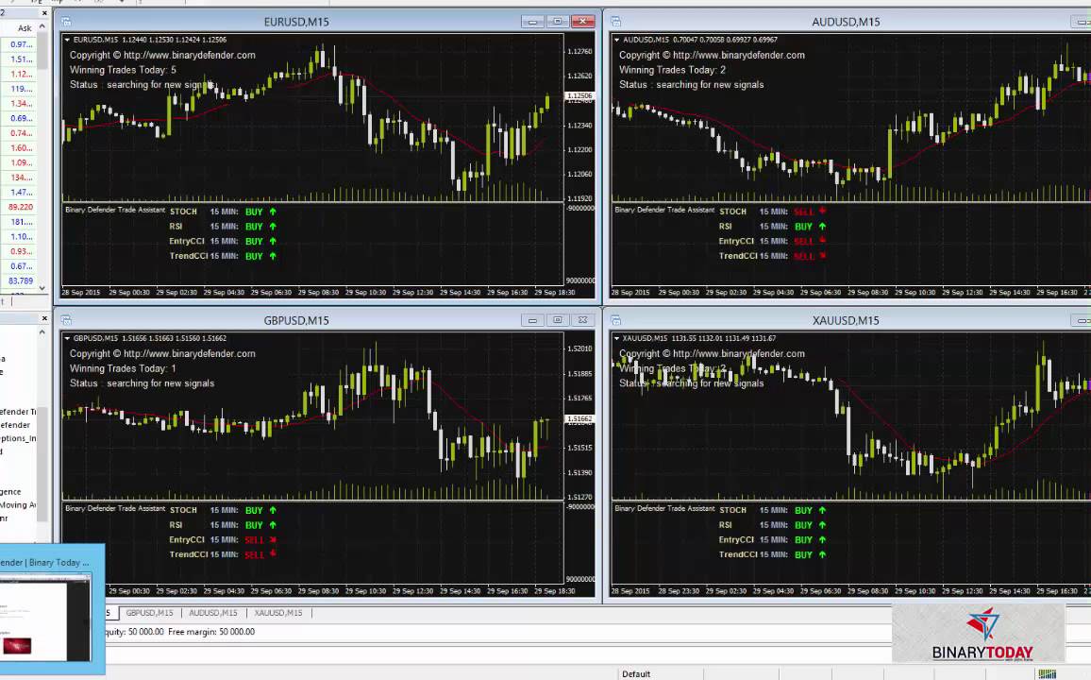The width and height of the screenshot is (1091, 680).
Task: Click the red arrow beside GBPUSD EntryCCI SELL
Action: tap(273, 539)
